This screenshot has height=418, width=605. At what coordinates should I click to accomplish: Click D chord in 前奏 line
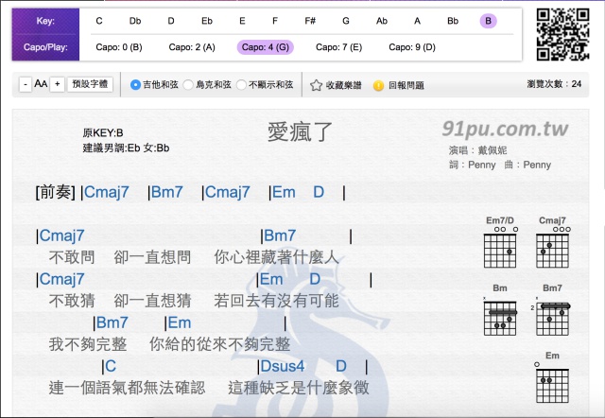[x=319, y=192]
